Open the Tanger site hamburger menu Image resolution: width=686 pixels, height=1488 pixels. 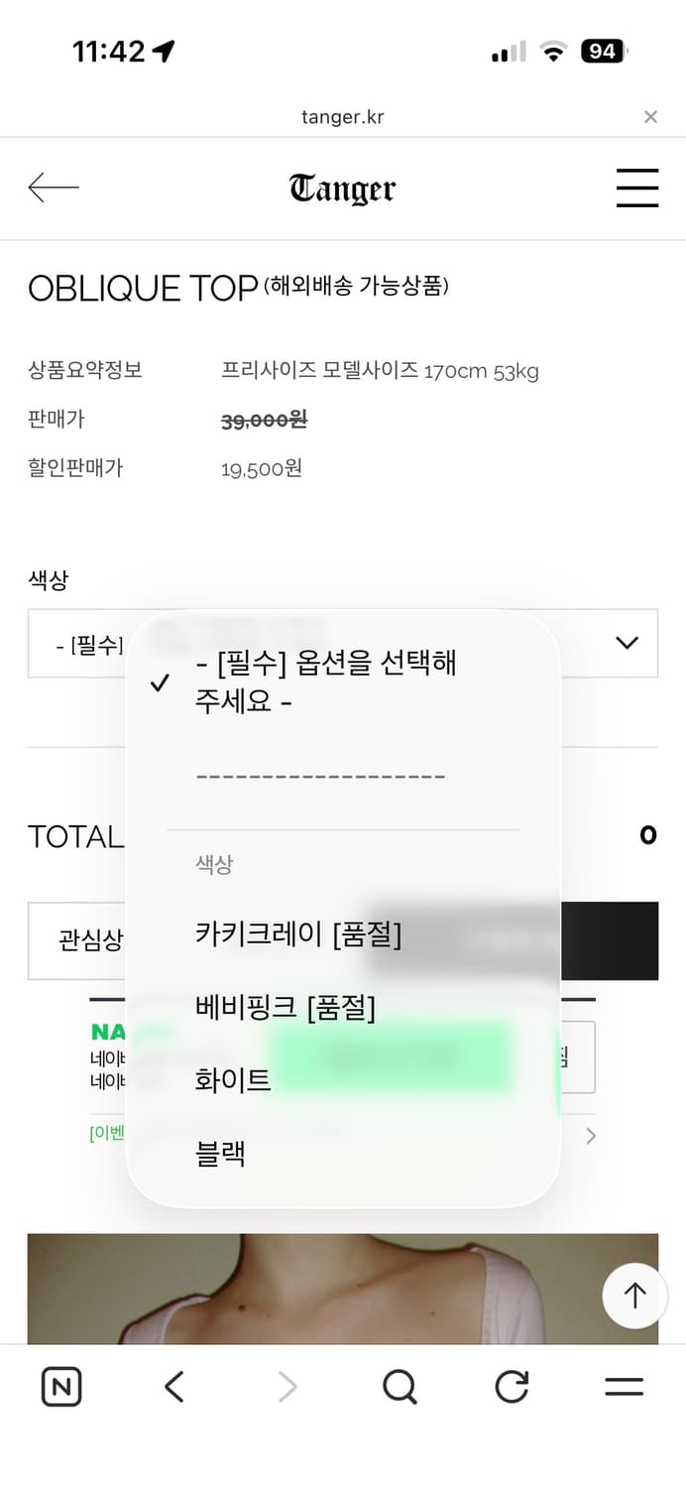637,188
